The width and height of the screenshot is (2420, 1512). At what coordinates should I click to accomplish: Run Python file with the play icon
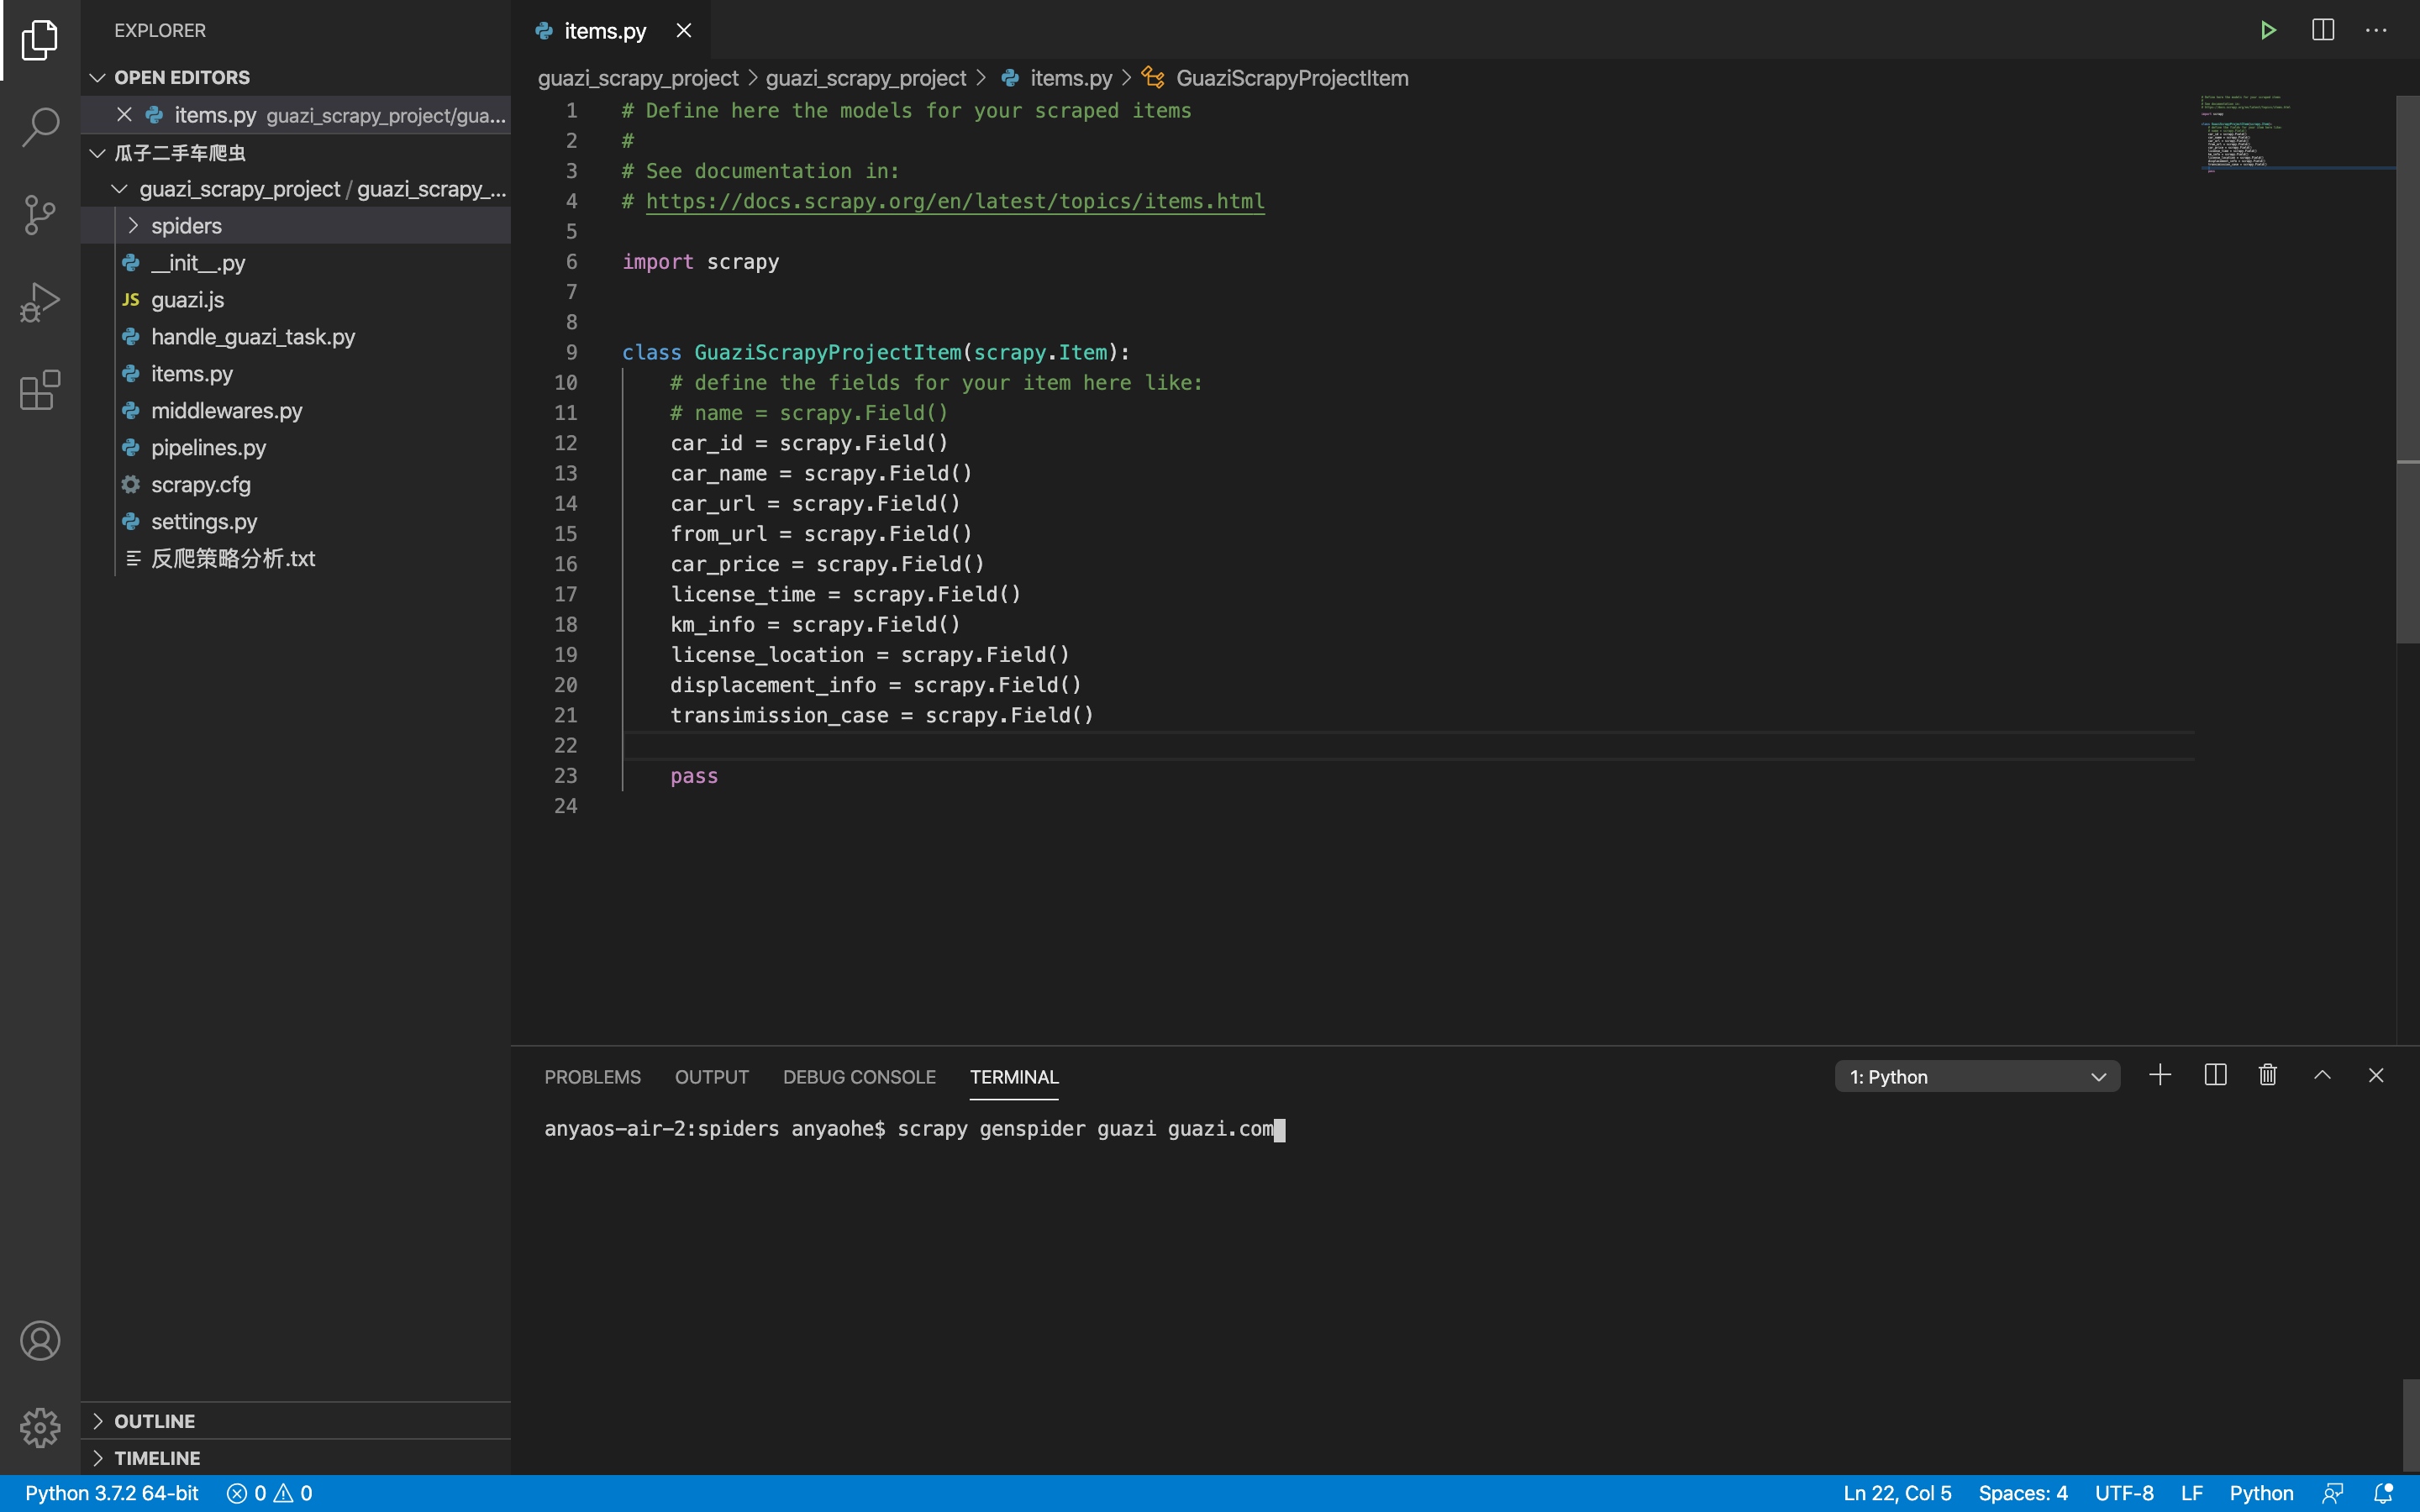[2268, 30]
